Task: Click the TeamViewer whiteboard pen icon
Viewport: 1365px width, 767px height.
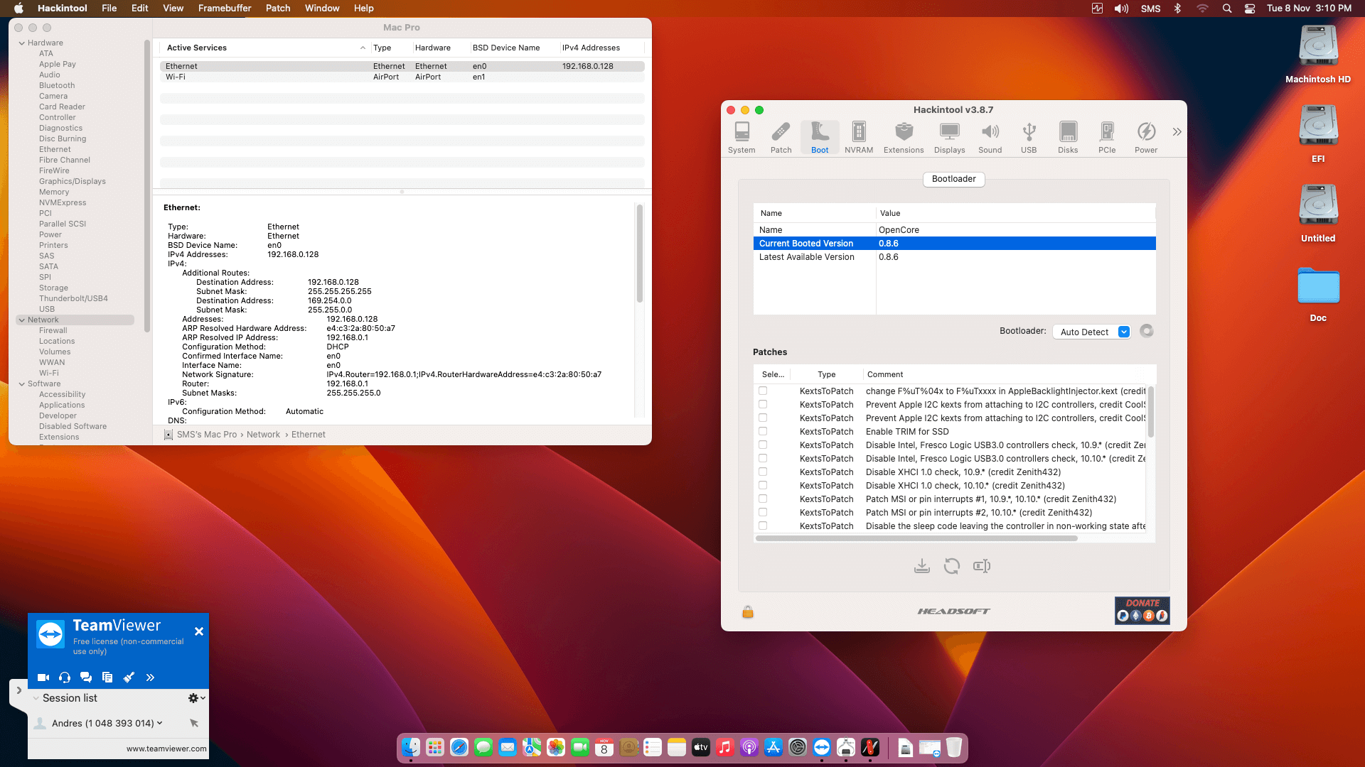Action: (x=129, y=678)
